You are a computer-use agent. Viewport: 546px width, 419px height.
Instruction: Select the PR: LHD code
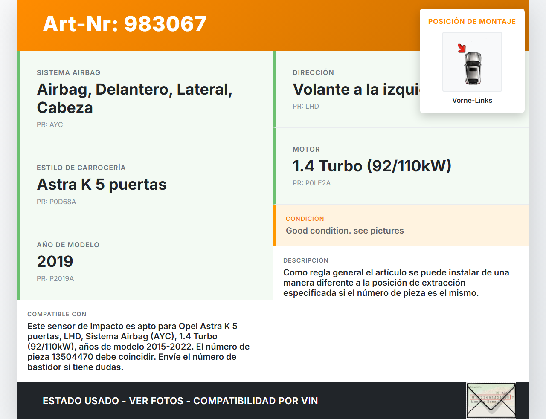(305, 106)
